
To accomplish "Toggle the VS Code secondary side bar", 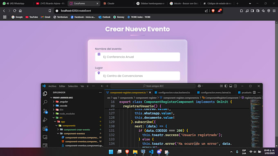I will coord(235,86).
